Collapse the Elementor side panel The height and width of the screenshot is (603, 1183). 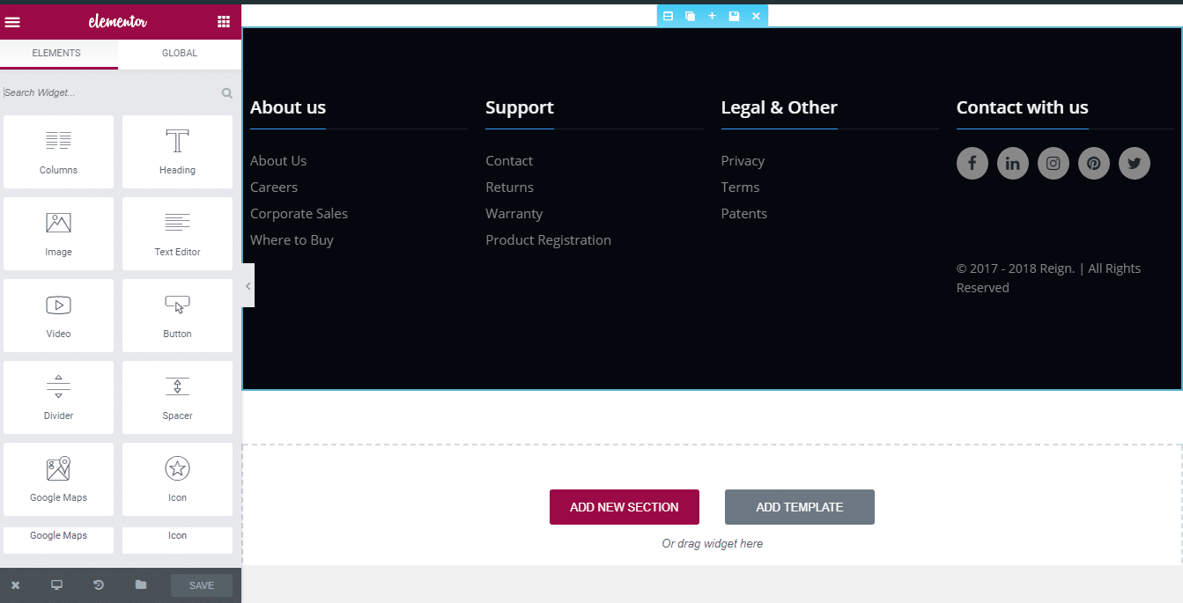point(248,286)
